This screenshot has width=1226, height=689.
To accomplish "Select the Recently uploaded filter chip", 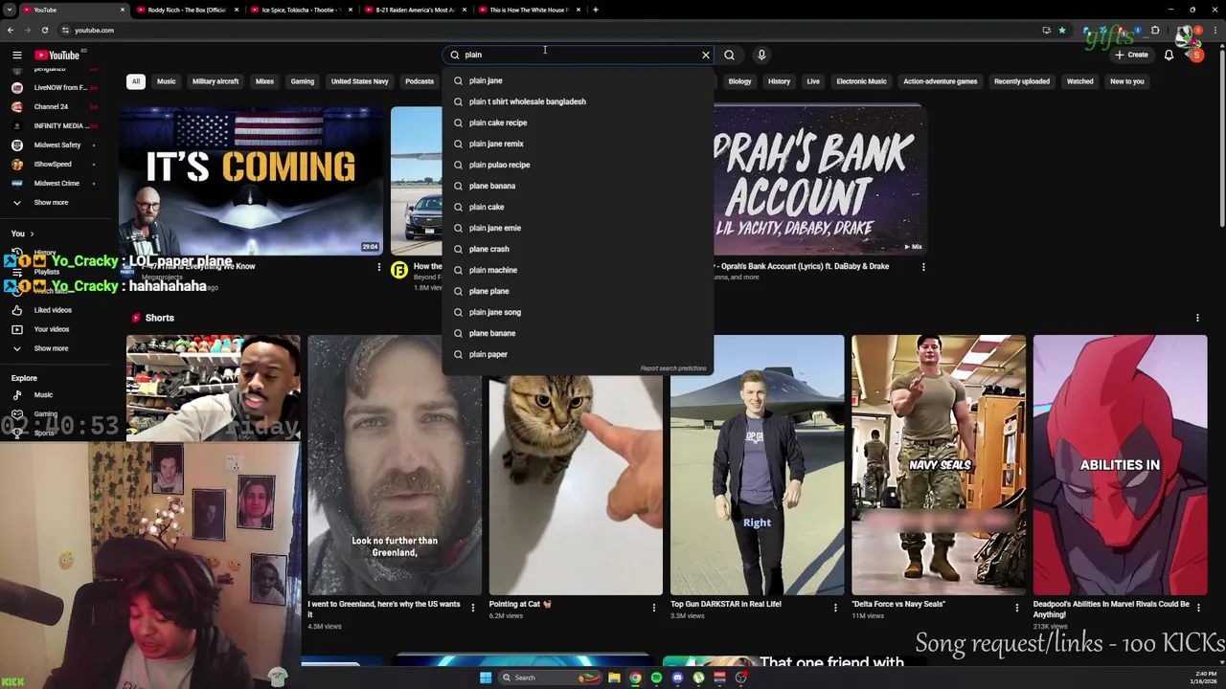I will click(x=1022, y=81).
